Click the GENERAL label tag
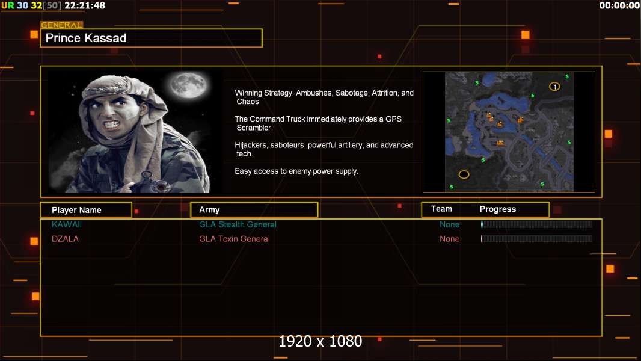 pyautogui.click(x=62, y=25)
